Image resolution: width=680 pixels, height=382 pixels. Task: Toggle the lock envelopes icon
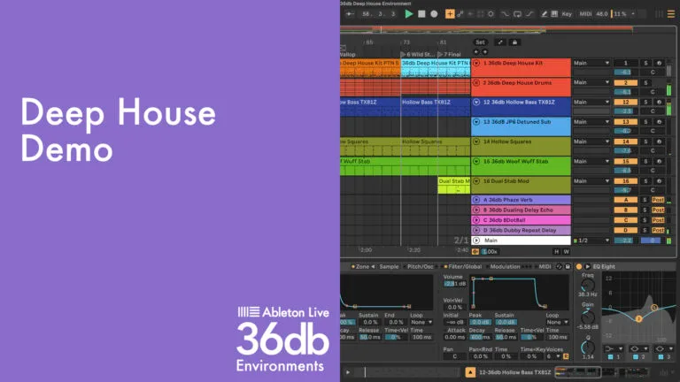click(x=514, y=42)
